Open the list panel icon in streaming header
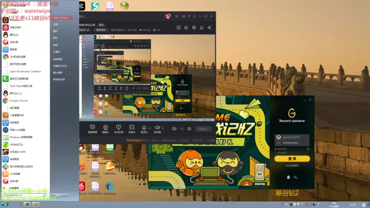This screenshot has width=370, height=208. (179, 28)
